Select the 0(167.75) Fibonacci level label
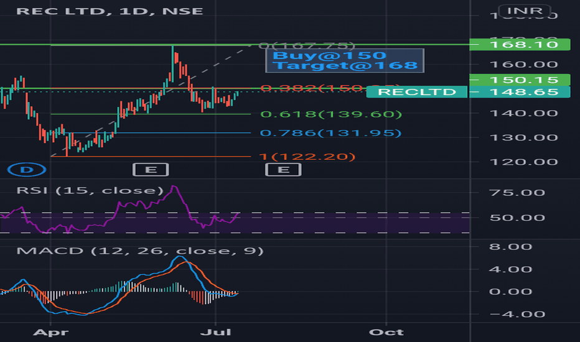Image resolution: width=580 pixels, height=342 pixels. click(x=307, y=45)
